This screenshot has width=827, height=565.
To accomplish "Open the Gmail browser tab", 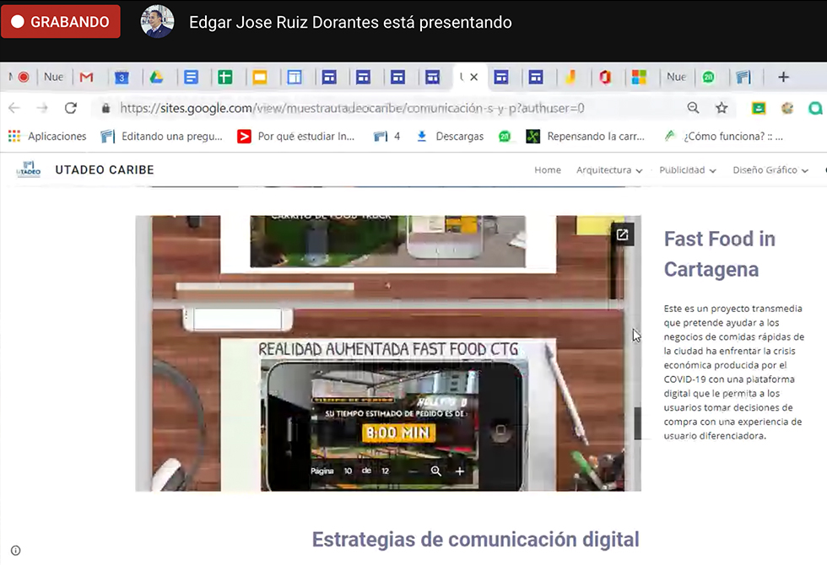I will pyautogui.click(x=86, y=78).
